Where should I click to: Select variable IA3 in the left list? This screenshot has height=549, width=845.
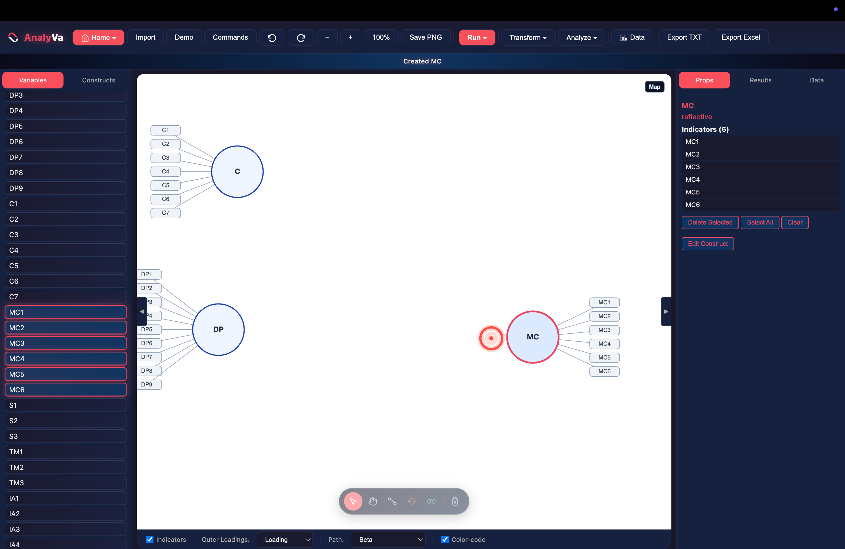[x=66, y=529]
